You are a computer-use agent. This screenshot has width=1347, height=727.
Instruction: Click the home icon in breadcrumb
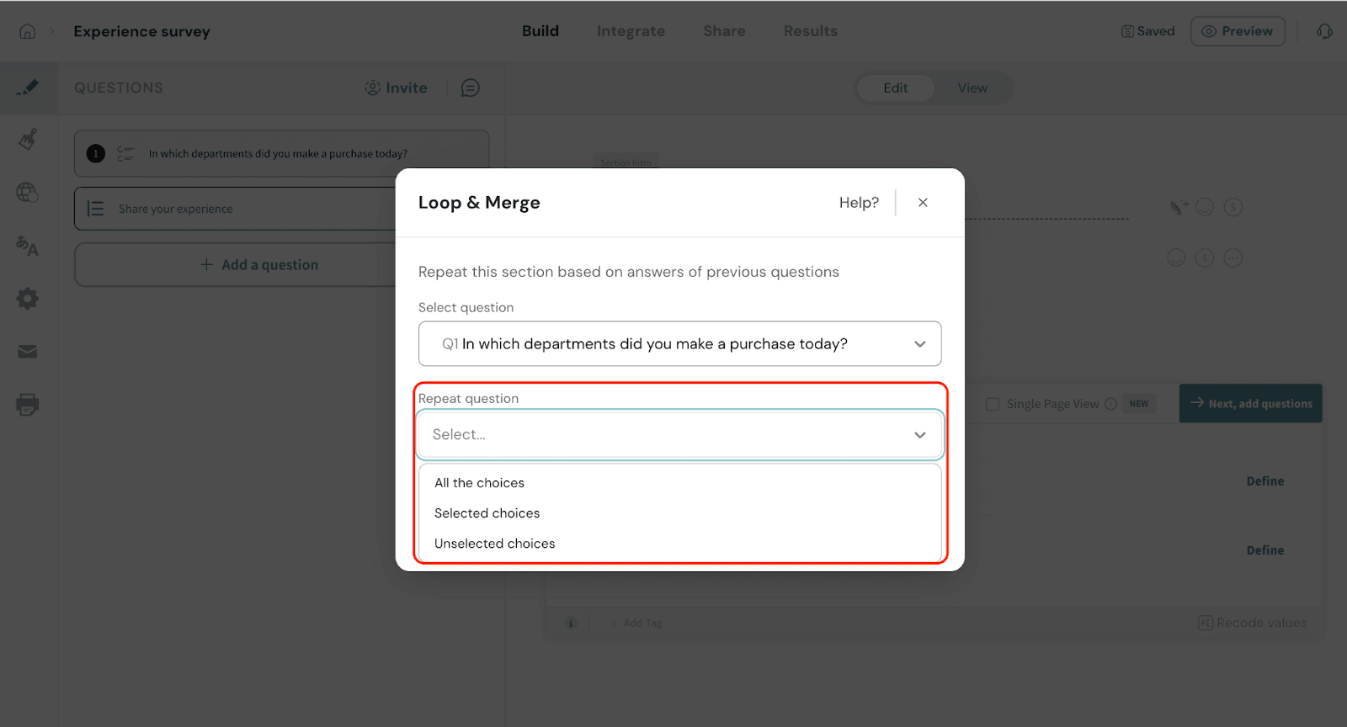coord(28,31)
